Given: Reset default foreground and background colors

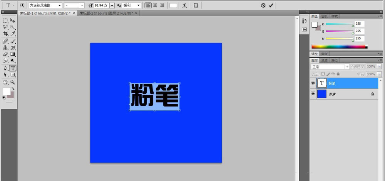Looking at the screenshot, I should (x=4, y=98).
